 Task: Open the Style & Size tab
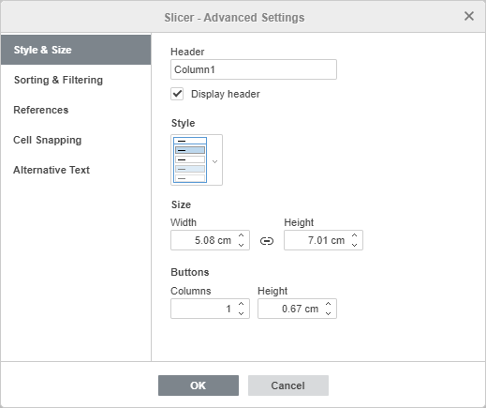coord(76,50)
